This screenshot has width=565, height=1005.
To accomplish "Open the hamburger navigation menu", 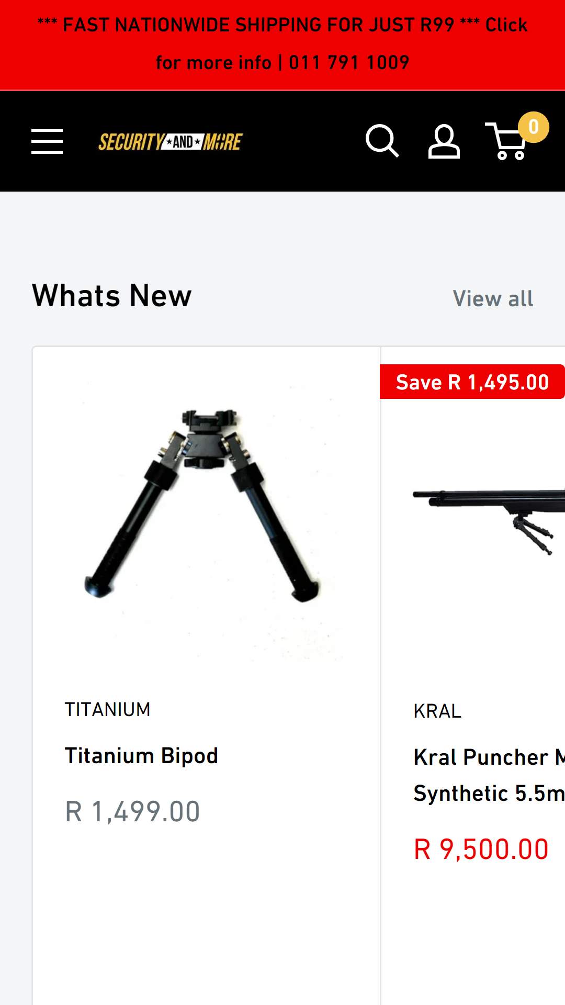I will 47,141.
